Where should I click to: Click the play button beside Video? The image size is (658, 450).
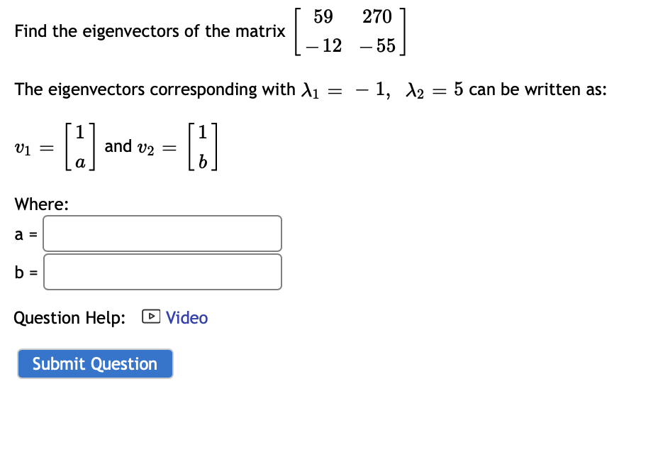151,317
